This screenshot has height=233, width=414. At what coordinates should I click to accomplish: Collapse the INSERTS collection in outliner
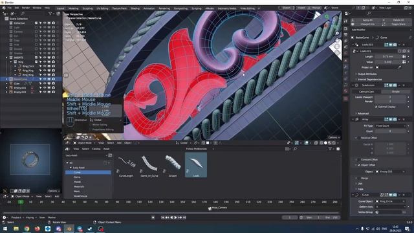click(6, 58)
